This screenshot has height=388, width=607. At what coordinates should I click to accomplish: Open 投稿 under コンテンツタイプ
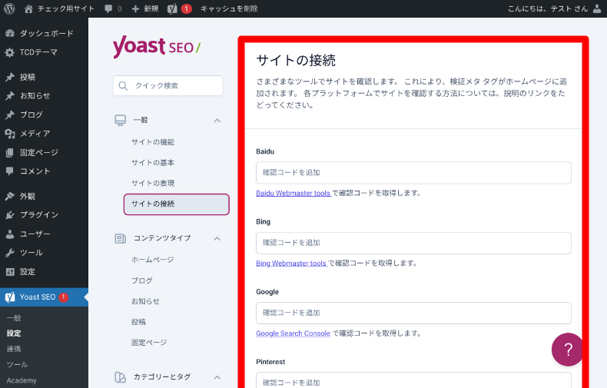click(138, 322)
